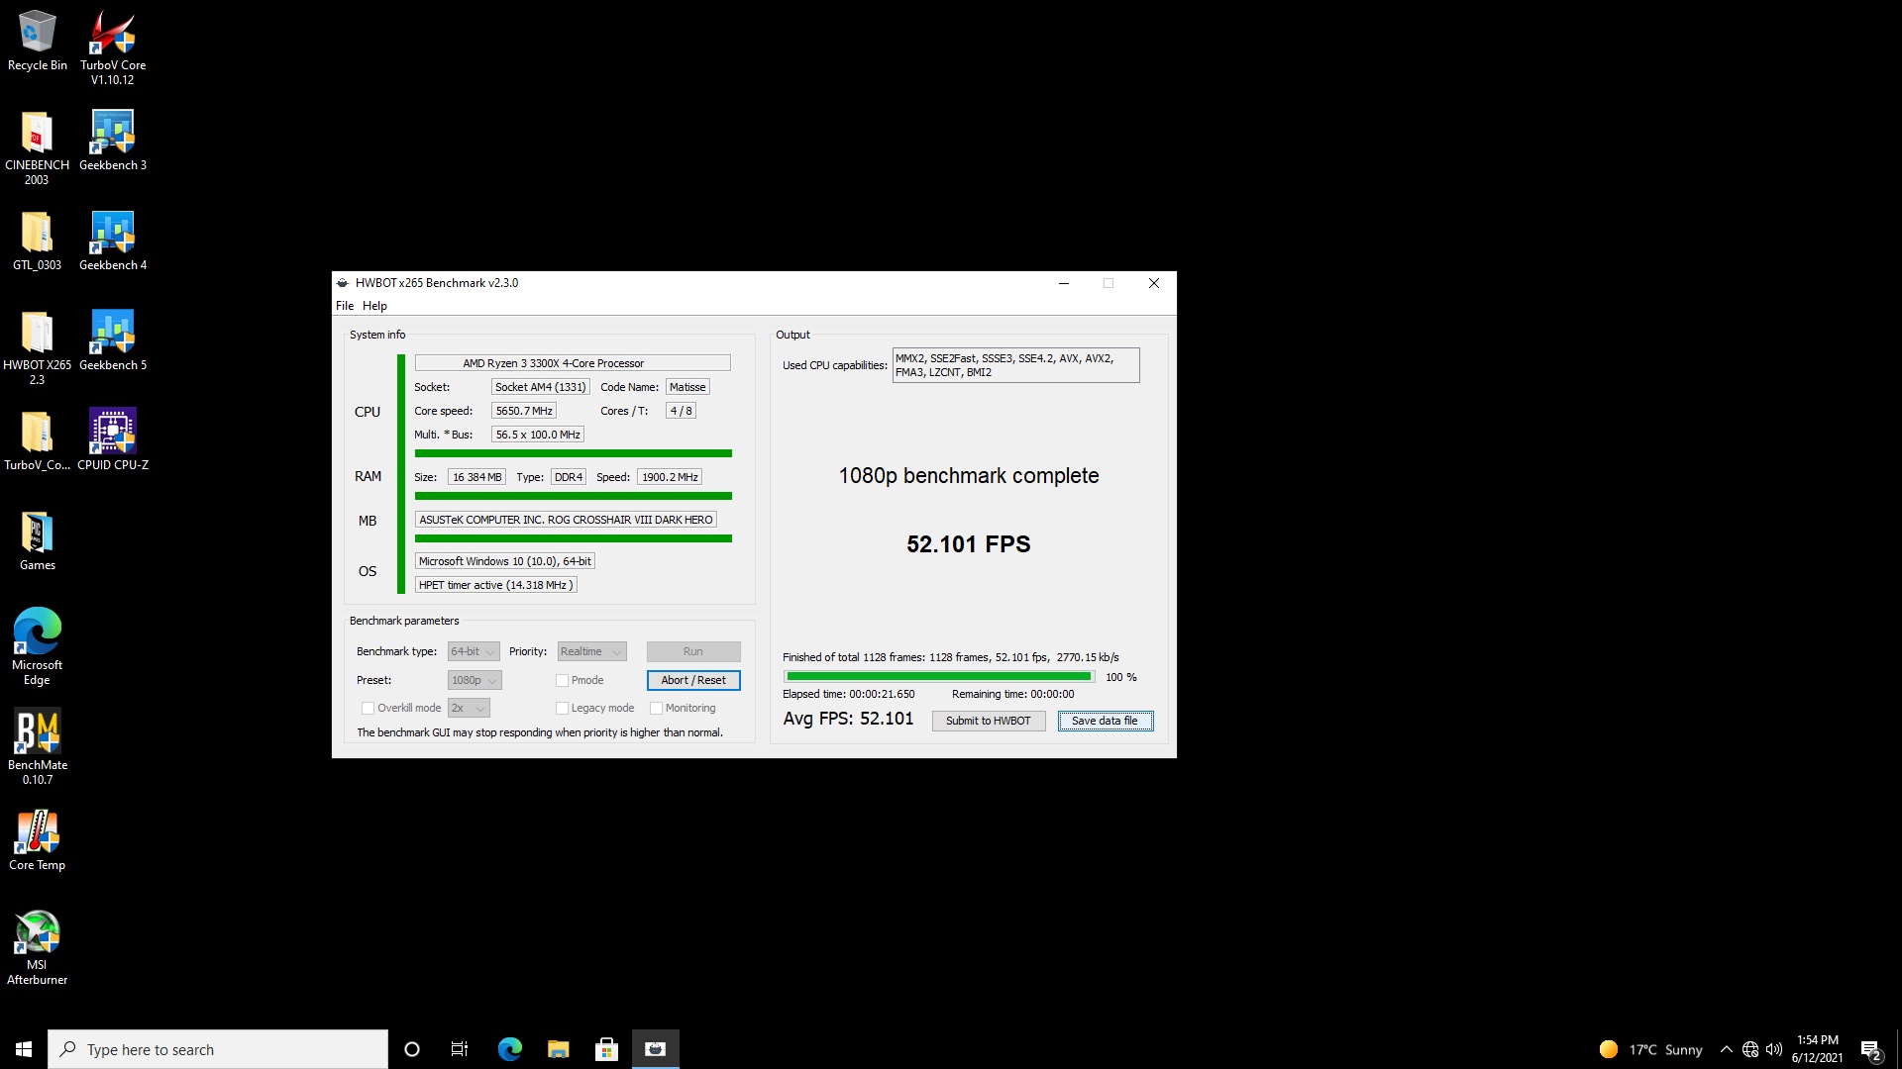Open the Recycle Bin desktop icon

click(37, 42)
